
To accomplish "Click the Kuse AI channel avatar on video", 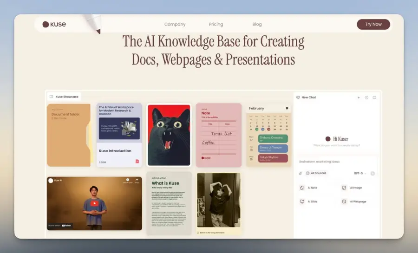I will pos(51,181).
